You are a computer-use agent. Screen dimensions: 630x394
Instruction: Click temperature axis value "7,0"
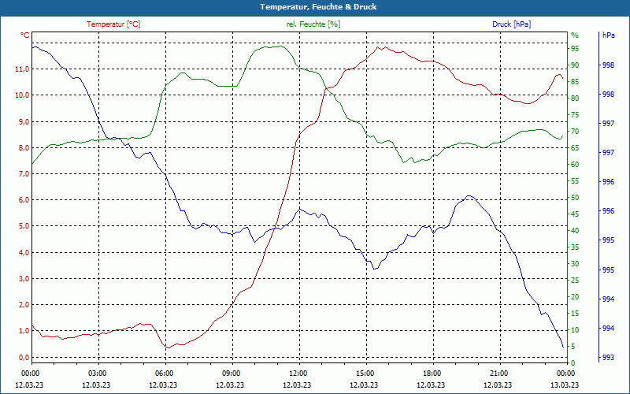(x=24, y=174)
